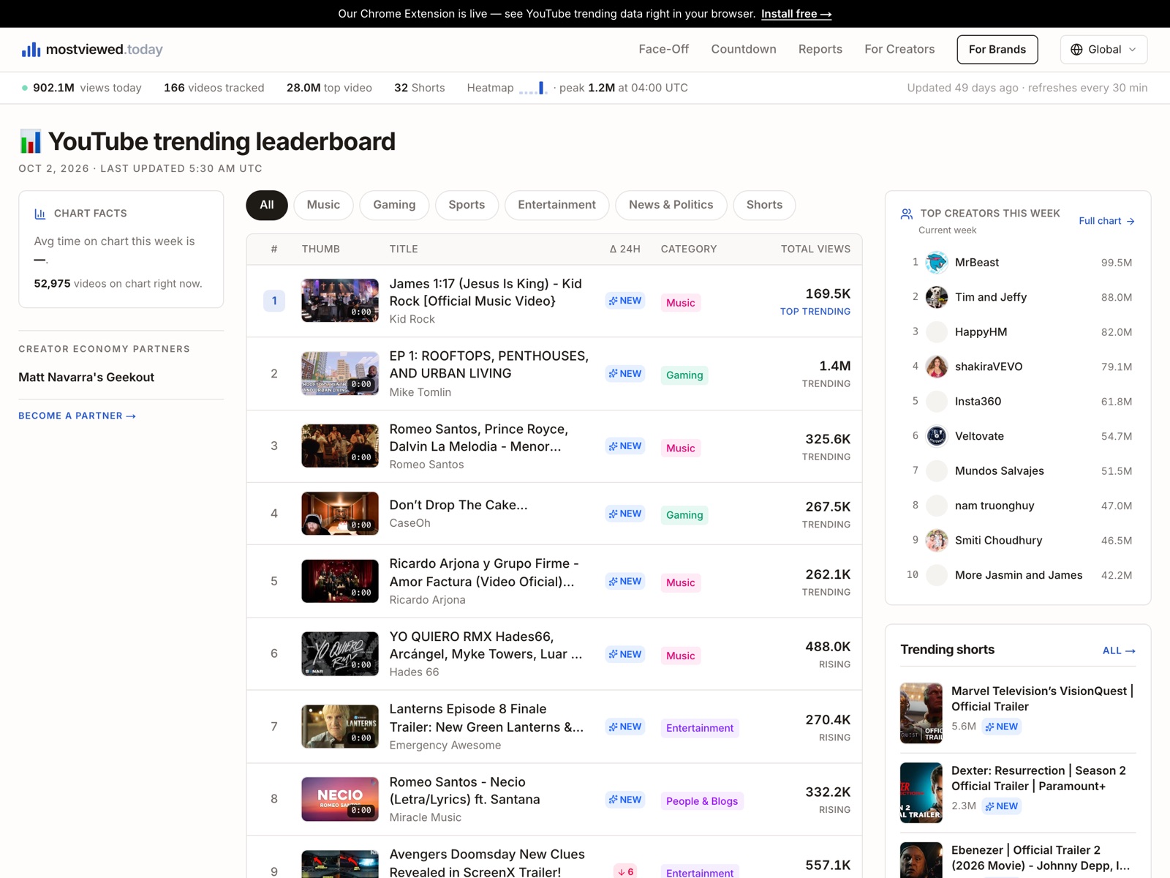This screenshot has width=1170, height=878.
Task: Sort by Total Views column header
Action: (x=815, y=249)
